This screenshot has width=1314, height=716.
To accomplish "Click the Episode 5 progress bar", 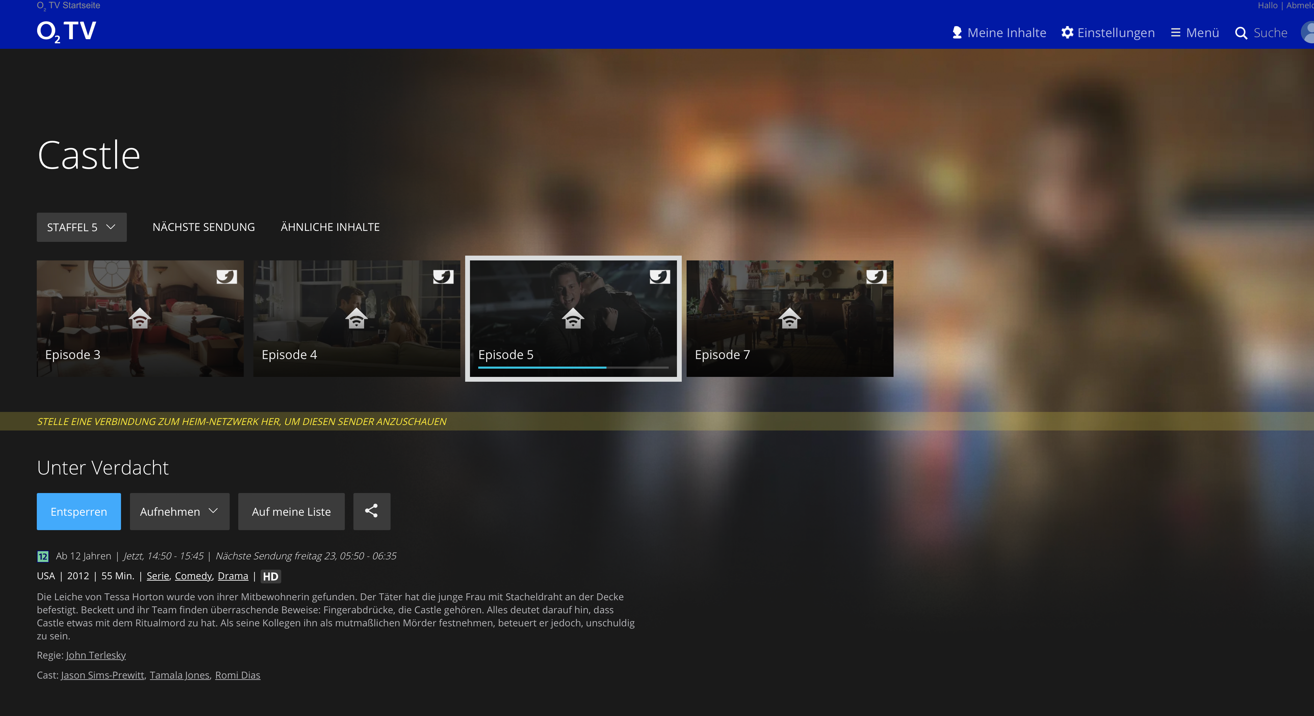I will (573, 367).
